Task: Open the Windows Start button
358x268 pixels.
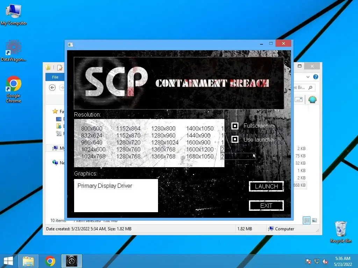Action: [8, 261]
